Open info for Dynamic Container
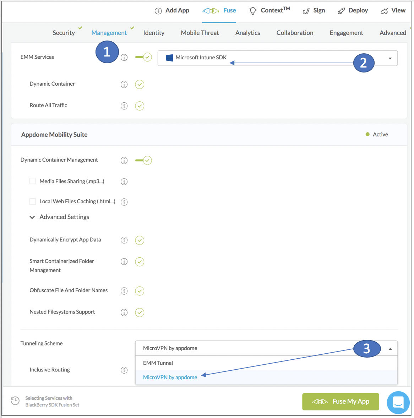This screenshot has height=418, width=414. [124, 84]
